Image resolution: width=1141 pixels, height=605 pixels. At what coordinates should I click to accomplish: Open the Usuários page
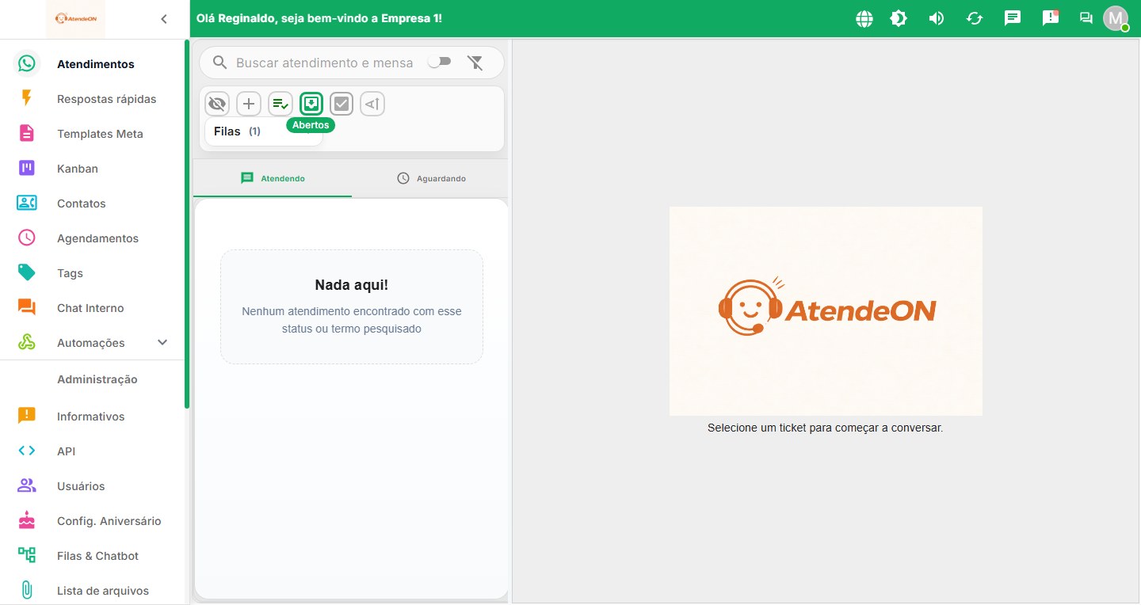(x=93, y=486)
